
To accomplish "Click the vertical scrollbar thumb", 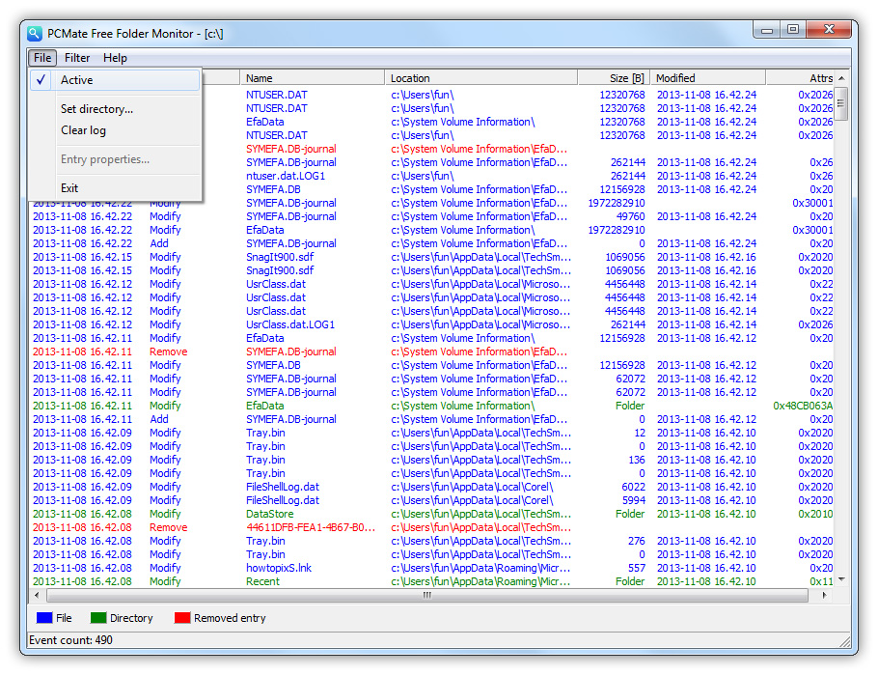I will click(840, 103).
